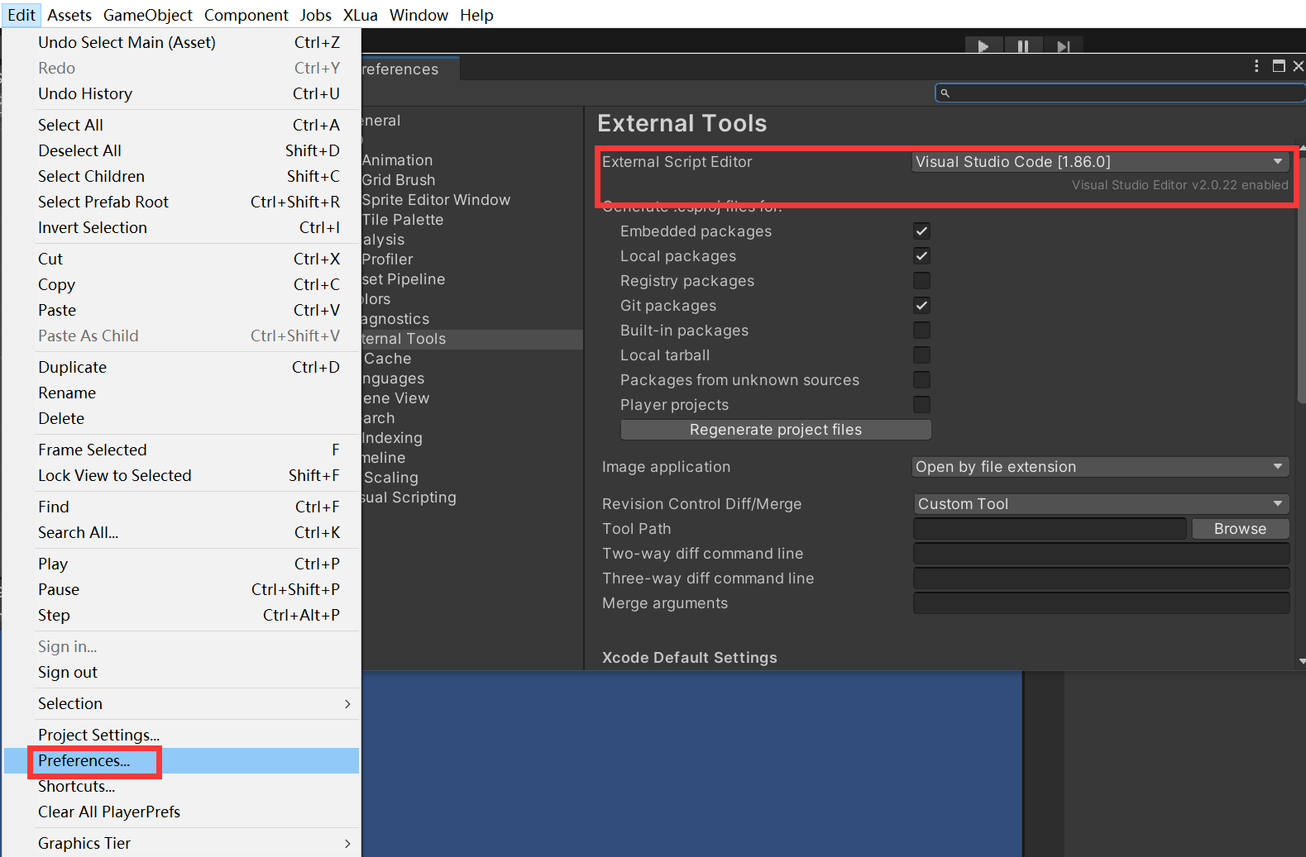Open the XLua menu
This screenshot has height=857, width=1306.
click(x=361, y=15)
